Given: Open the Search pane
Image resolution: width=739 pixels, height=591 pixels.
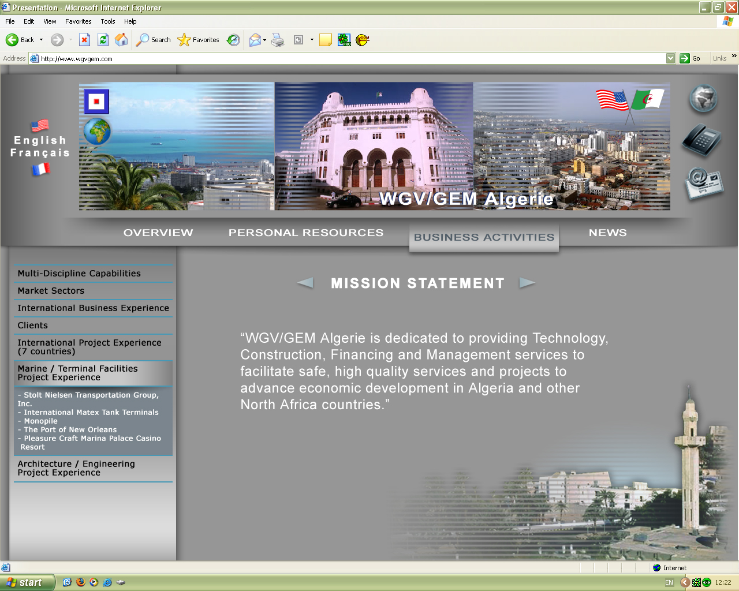Looking at the screenshot, I should click(x=154, y=40).
